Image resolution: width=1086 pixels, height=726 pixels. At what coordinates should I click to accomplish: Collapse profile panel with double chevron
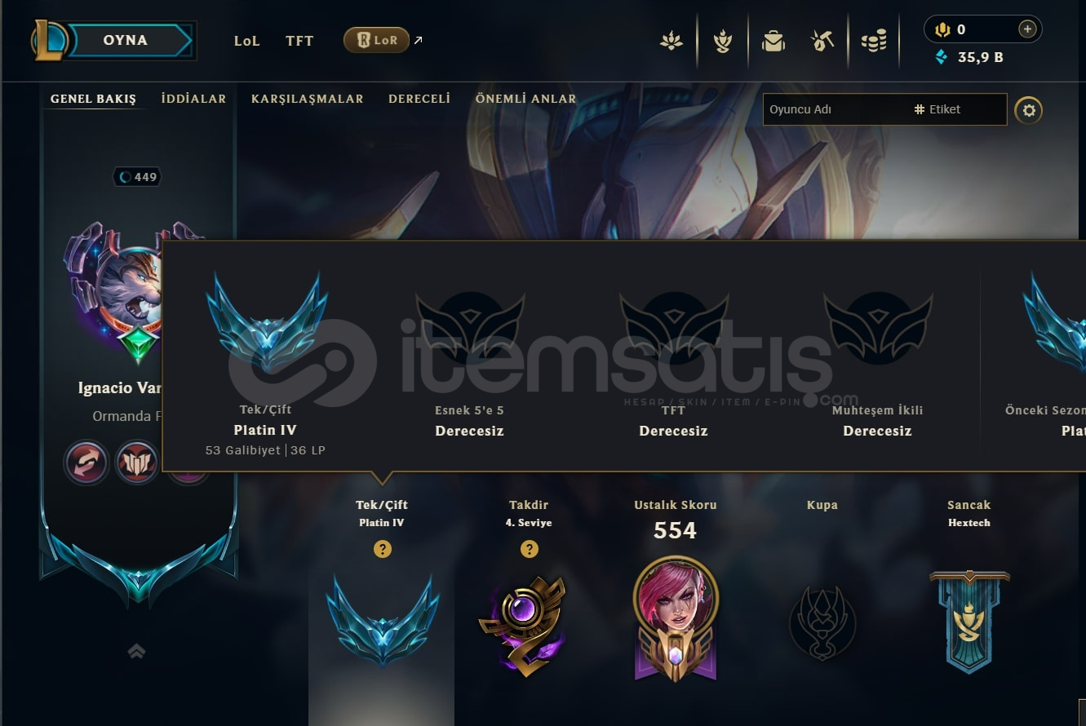pos(136,650)
